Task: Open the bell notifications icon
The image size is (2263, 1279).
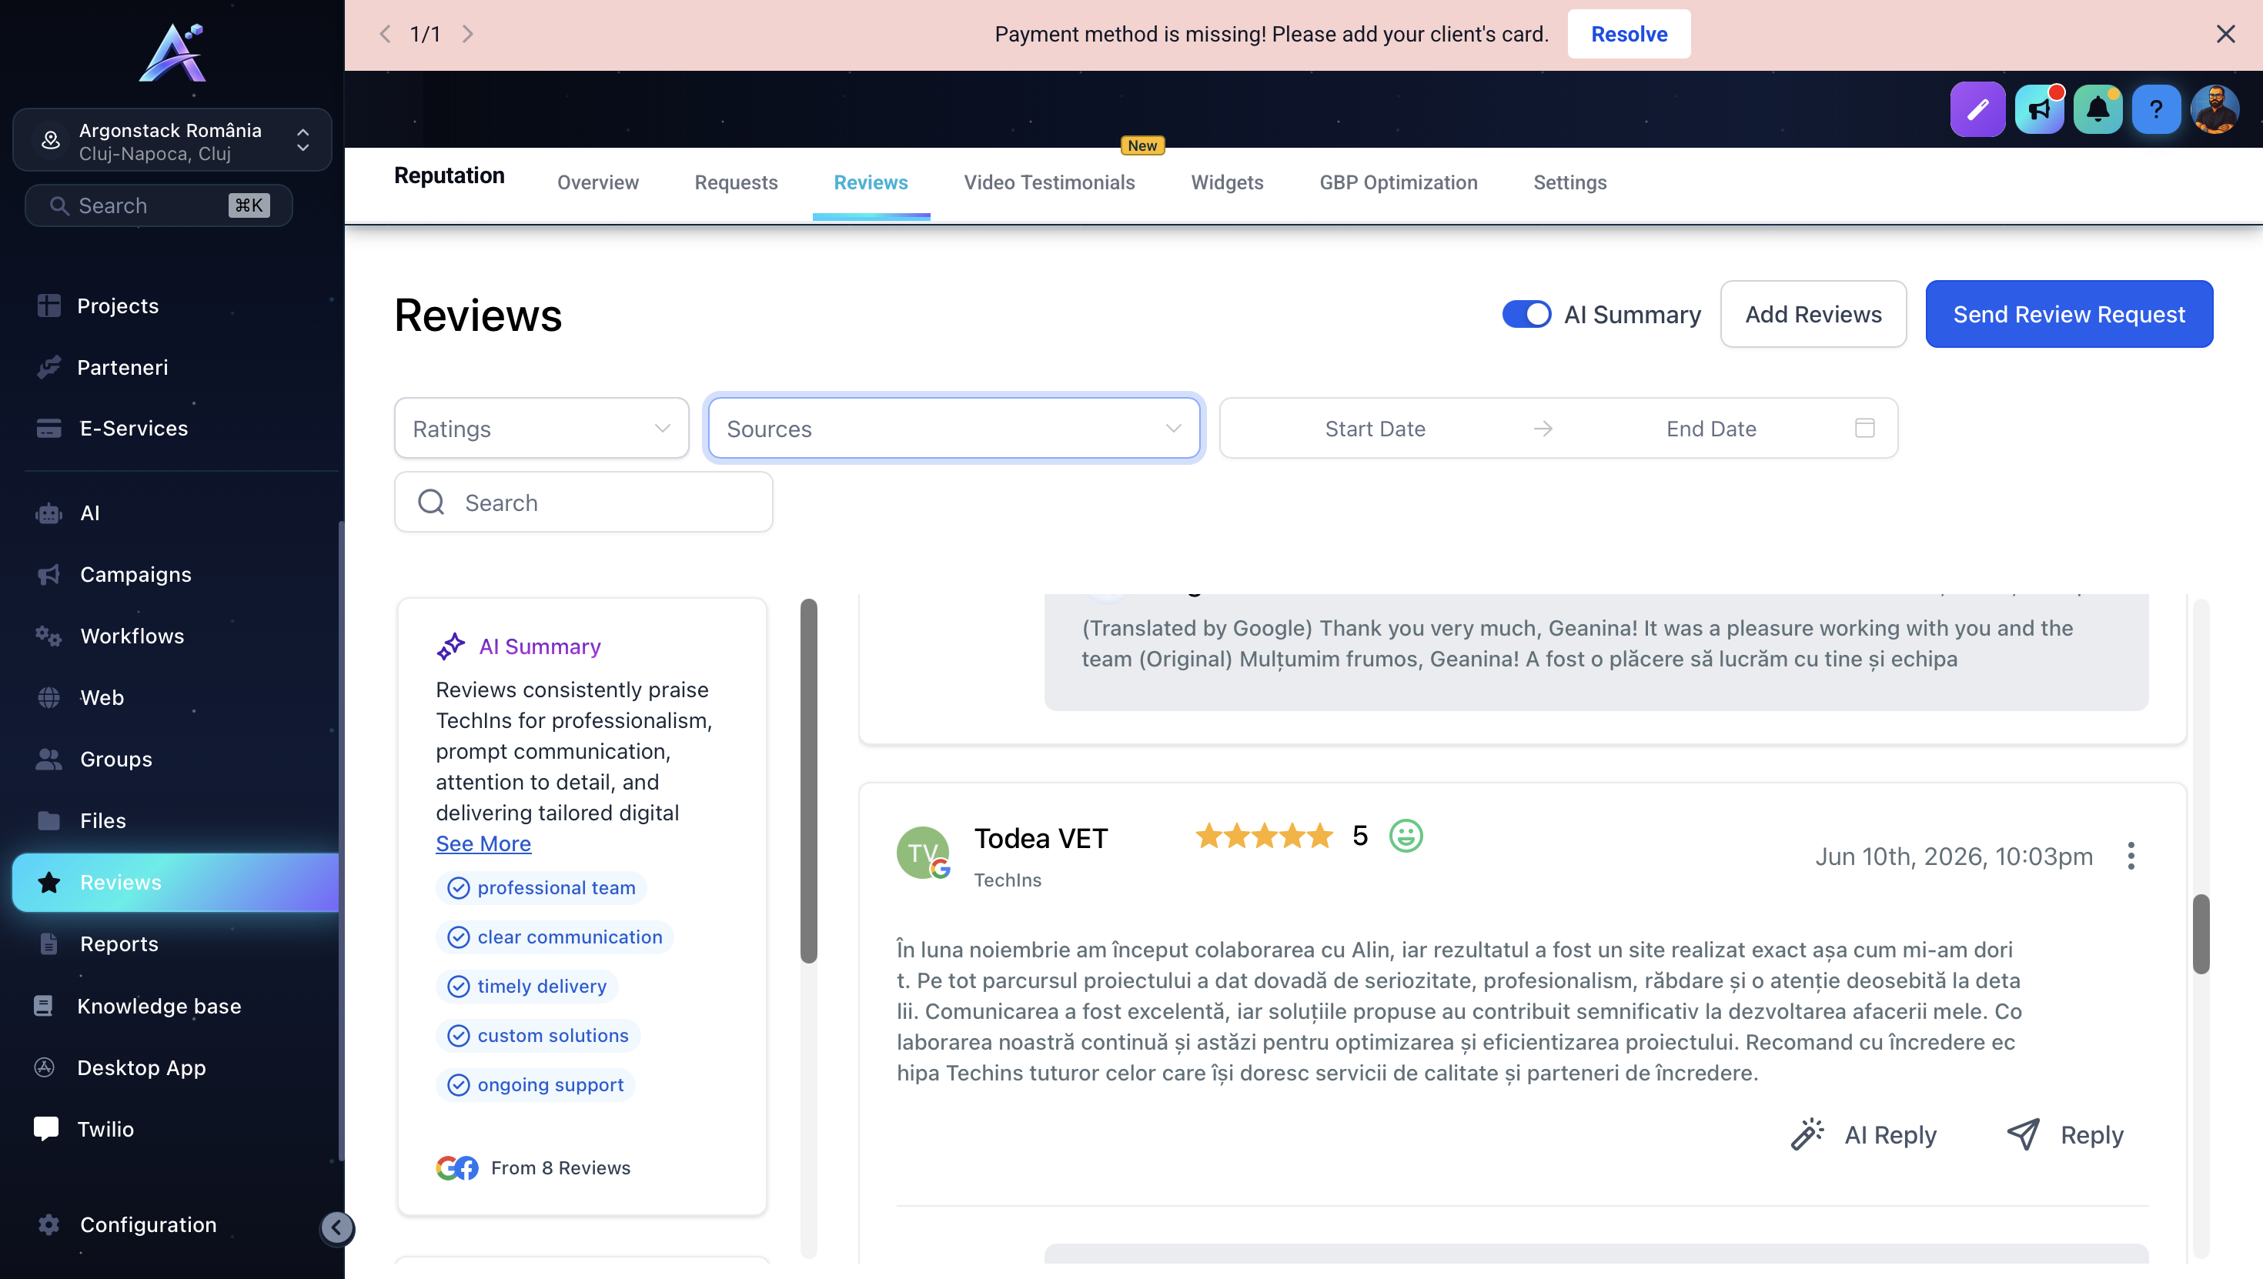Action: tap(2098, 109)
